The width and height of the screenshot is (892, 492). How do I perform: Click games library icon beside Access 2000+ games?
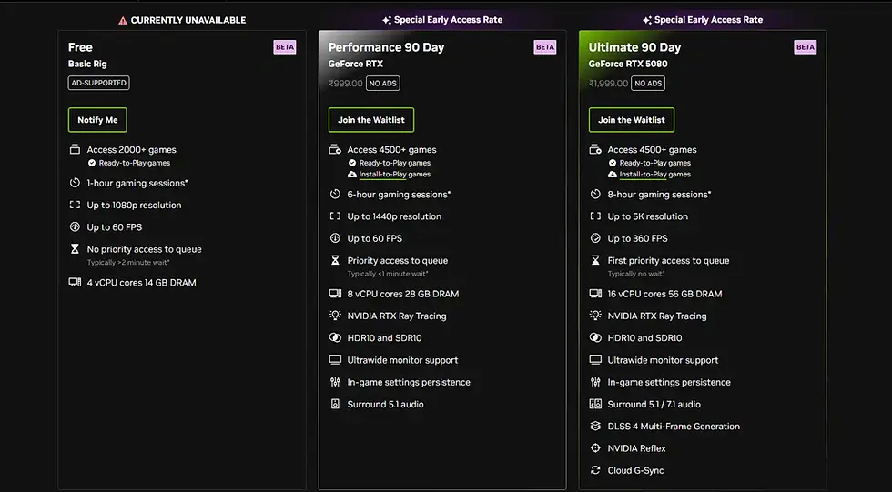click(75, 149)
